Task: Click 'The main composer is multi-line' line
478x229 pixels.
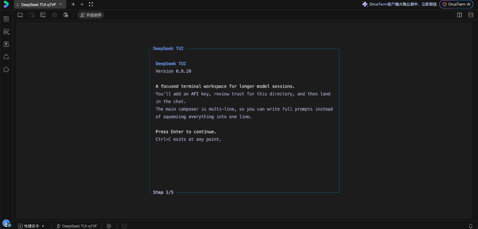Action: pos(244,109)
